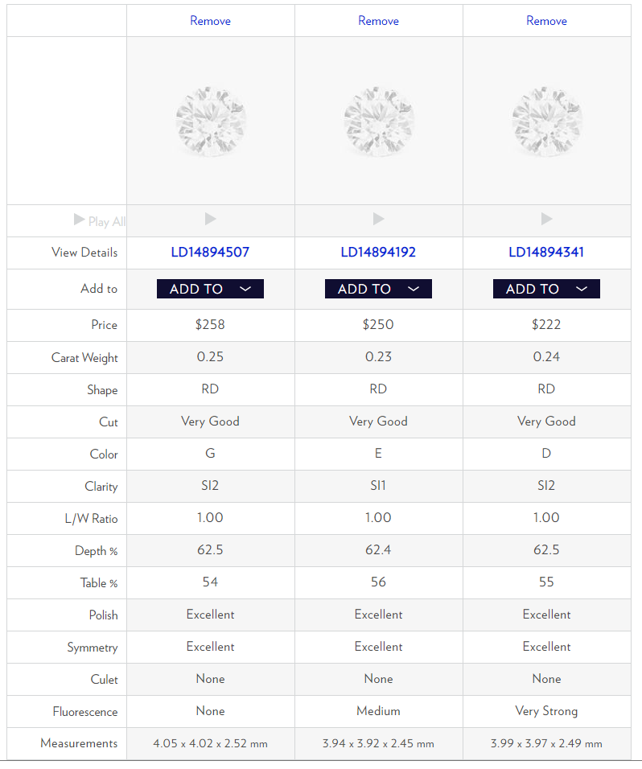
Task: Remove the second diamond from comparison
Action: (x=378, y=21)
